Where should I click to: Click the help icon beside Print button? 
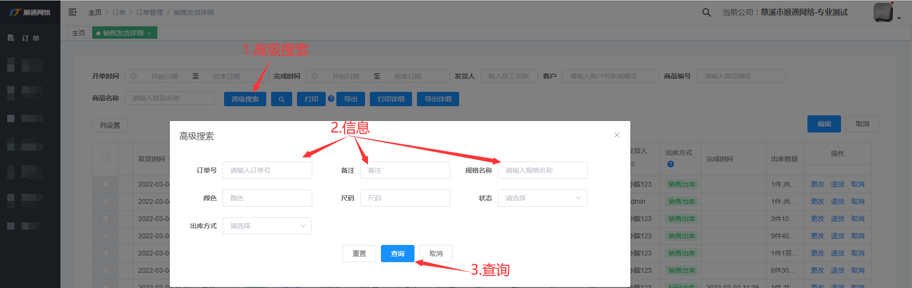click(331, 99)
